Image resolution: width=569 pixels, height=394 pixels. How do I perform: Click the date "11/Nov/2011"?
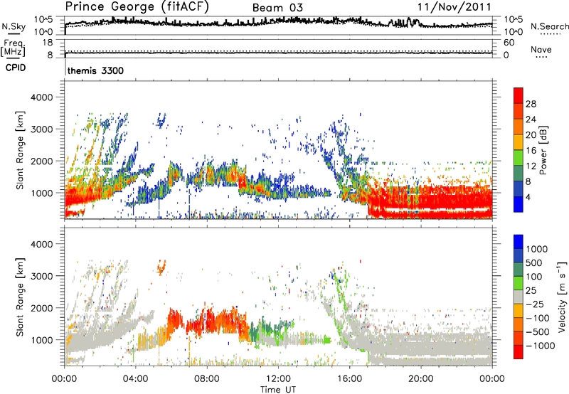pos(454,7)
